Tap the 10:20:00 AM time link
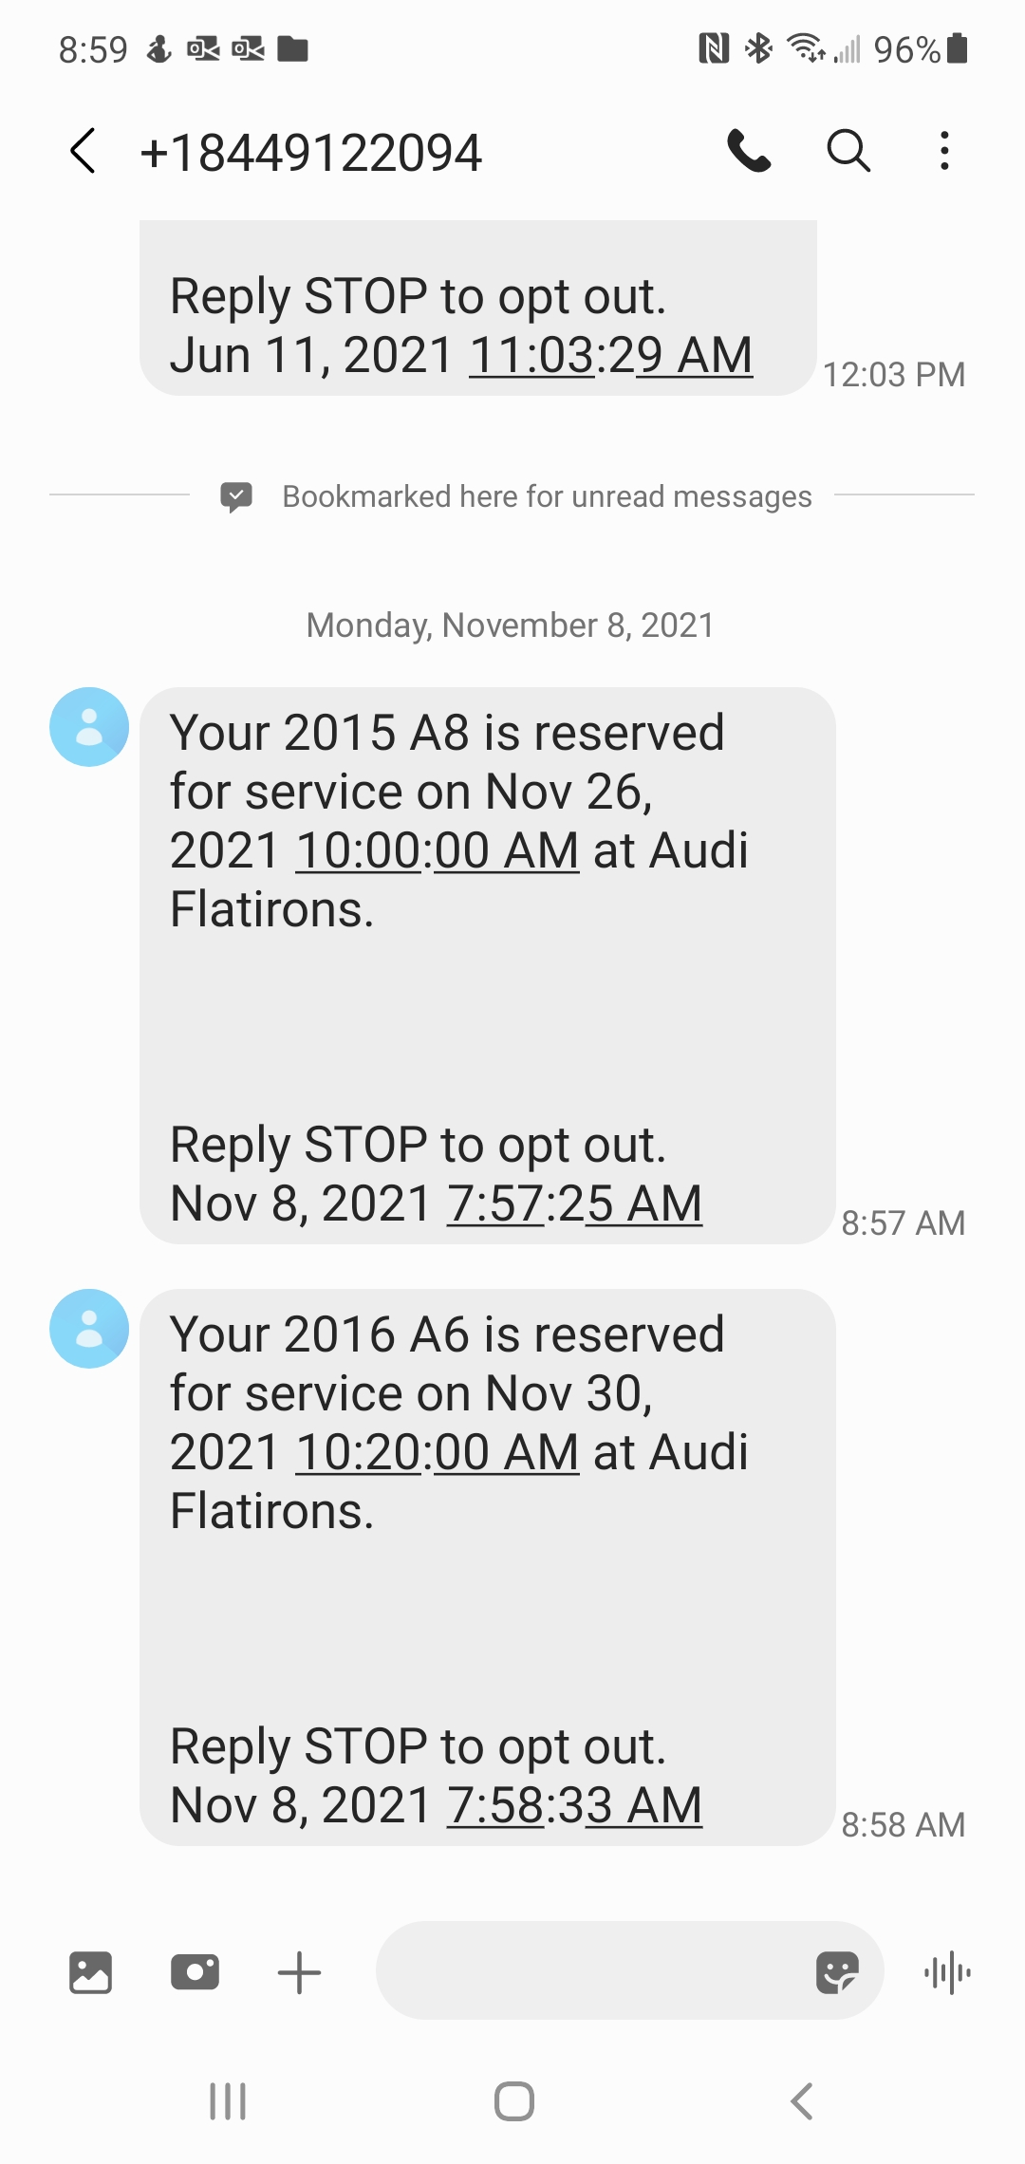The height and width of the screenshot is (2164, 1025). point(438,1452)
